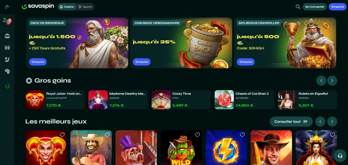Favorite the joker game with heart icon
The height and width of the screenshot is (165, 348).
pos(62,135)
